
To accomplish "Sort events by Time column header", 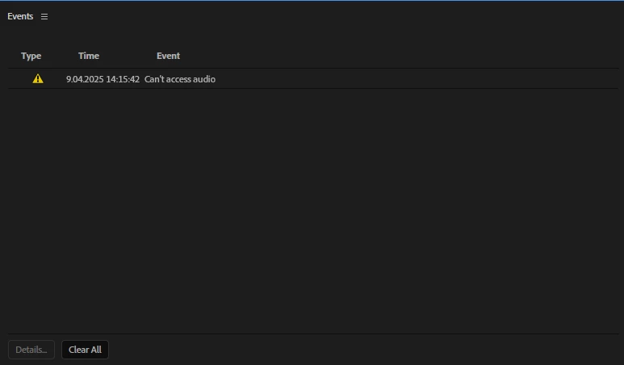I will tap(89, 56).
